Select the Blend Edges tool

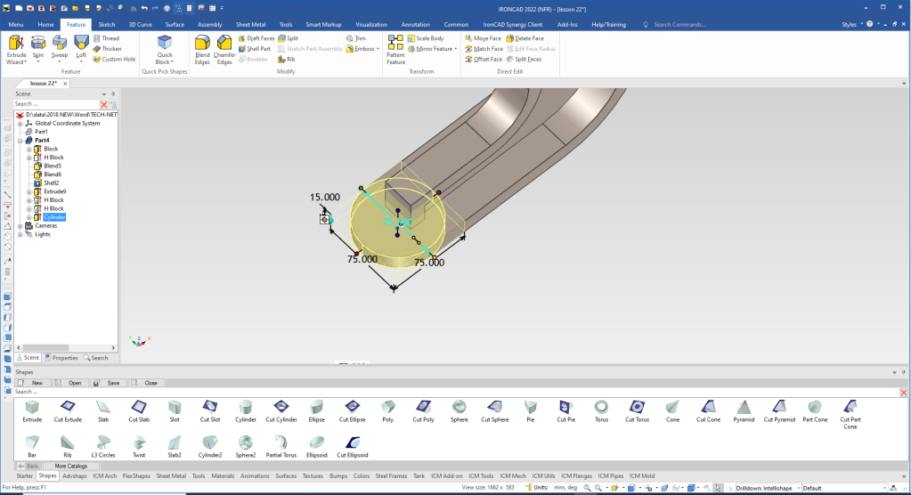(202, 48)
